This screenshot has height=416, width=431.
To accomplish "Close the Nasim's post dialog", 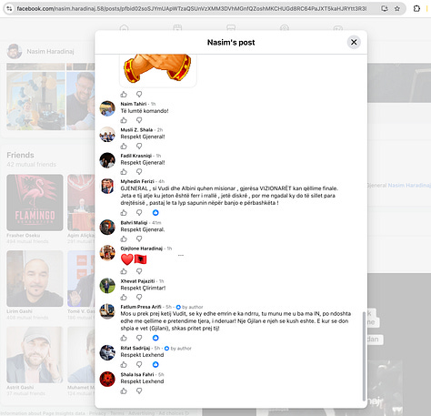I will coord(354,42).
